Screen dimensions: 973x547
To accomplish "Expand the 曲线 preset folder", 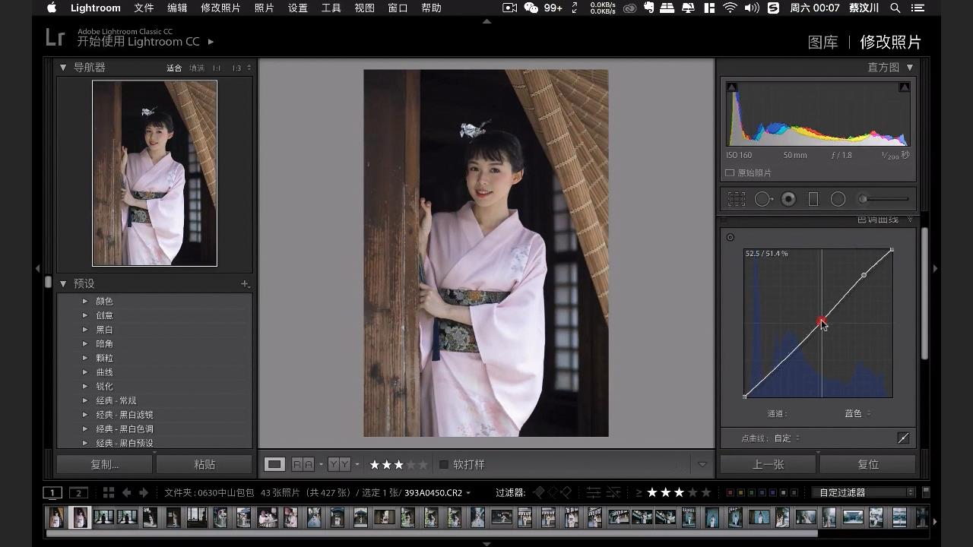I will [85, 372].
